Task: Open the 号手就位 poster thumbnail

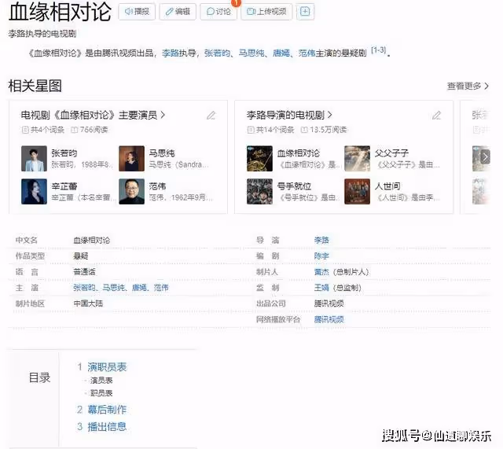Action: [259, 192]
